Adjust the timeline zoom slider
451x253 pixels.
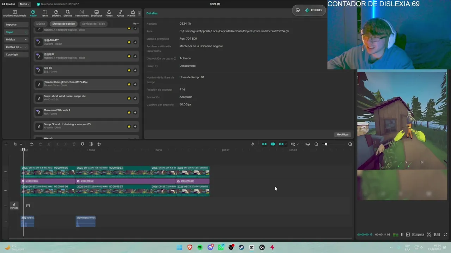(x=326, y=144)
